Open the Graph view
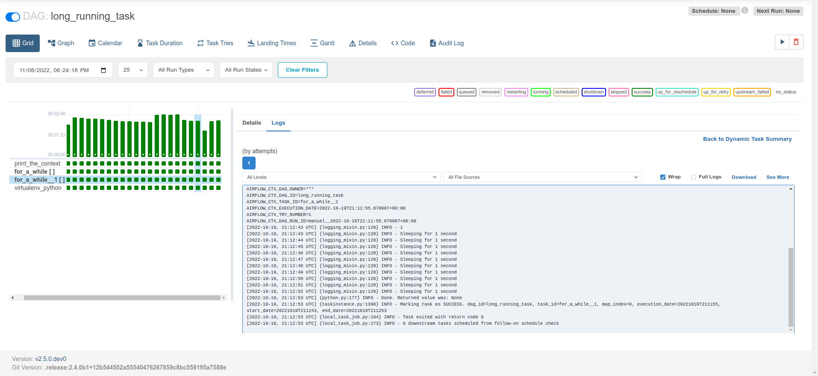818x376 pixels. tap(61, 43)
